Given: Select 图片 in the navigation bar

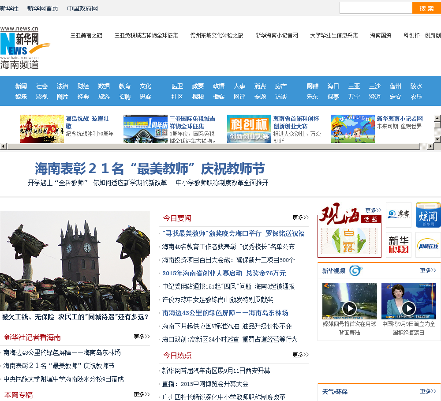Looking at the screenshot, I should click(63, 97).
